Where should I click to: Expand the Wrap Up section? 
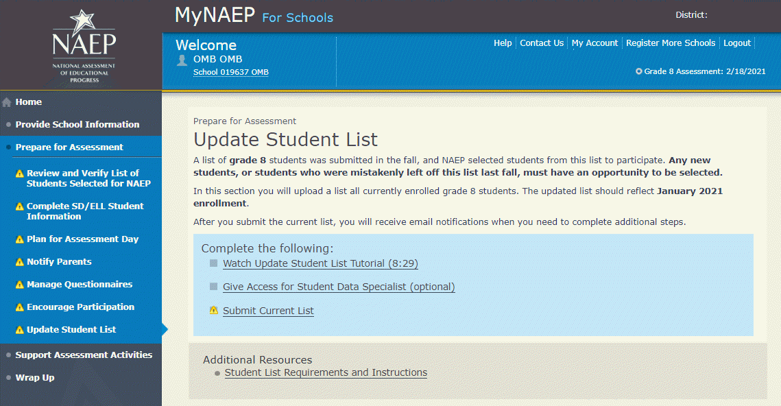point(35,378)
